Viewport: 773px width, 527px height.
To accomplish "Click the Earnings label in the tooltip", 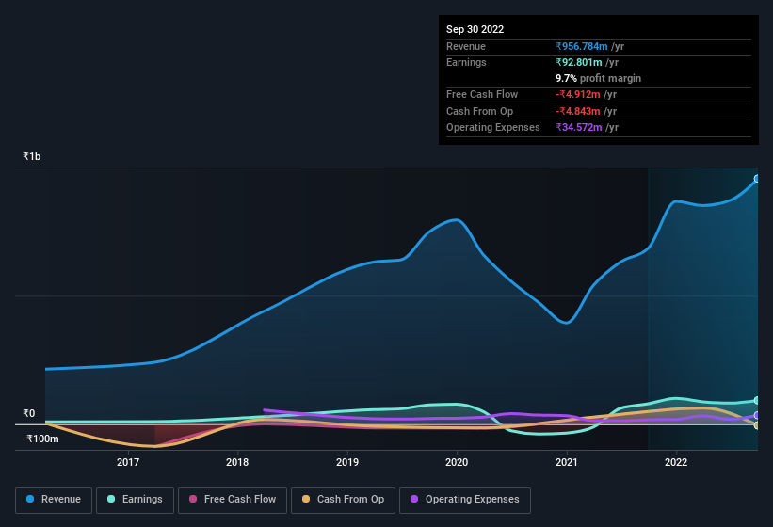I will point(466,62).
